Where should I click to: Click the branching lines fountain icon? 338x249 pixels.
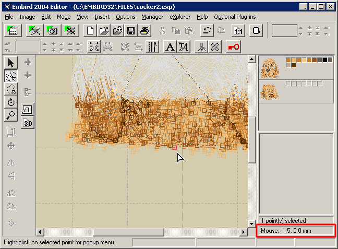coord(201,47)
